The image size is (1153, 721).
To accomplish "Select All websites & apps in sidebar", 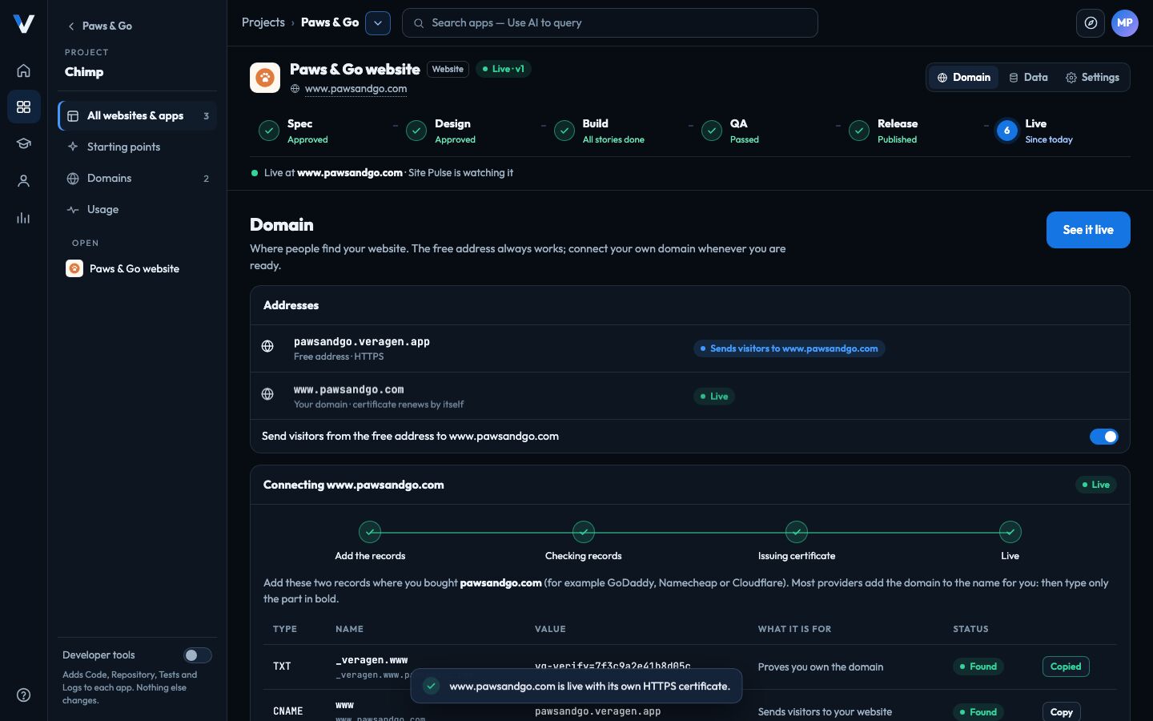I will 138,116.
